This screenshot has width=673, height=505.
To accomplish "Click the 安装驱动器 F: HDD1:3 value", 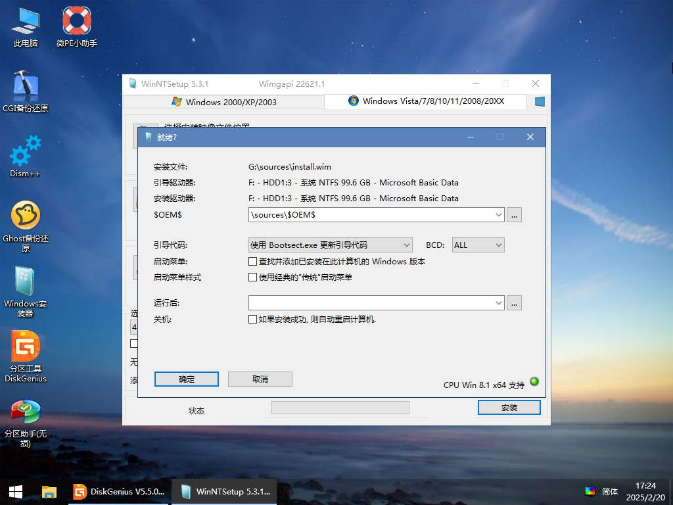I will pyautogui.click(x=353, y=199).
